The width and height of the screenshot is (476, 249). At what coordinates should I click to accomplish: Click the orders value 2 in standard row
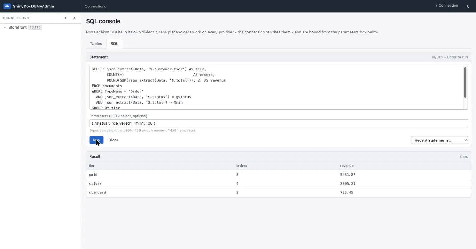(x=237, y=193)
